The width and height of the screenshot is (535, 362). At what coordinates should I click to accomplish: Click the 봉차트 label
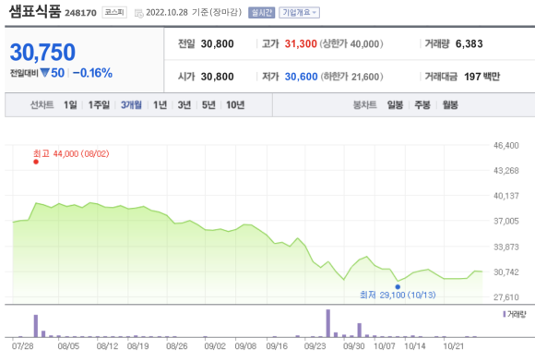[x=364, y=105]
